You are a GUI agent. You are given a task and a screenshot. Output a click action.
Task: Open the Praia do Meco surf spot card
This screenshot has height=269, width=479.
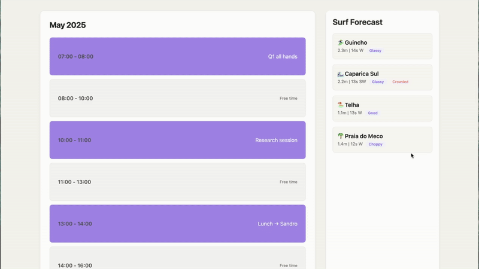(x=382, y=140)
